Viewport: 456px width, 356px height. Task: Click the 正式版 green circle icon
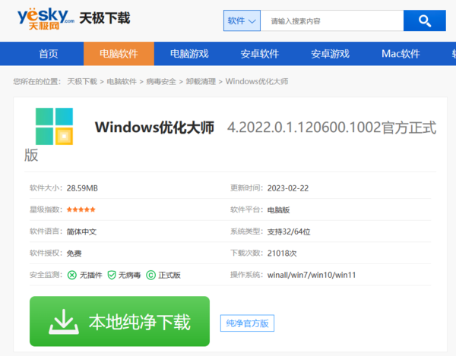tap(150, 275)
